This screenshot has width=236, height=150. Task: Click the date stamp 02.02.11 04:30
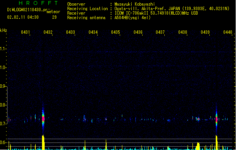point(23,17)
